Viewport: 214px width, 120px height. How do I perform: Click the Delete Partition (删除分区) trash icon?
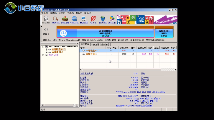[x=103, y=20]
